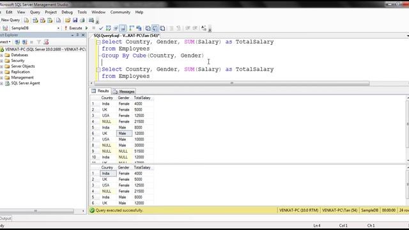Toggle auto-hide pin on Object Explorer
This screenshot has height=230, width=409.
coord(77,35)
